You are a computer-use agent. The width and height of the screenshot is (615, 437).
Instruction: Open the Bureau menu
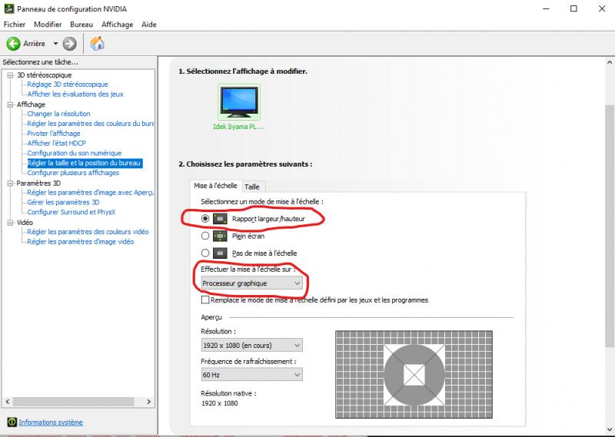(x=81, y=25)
